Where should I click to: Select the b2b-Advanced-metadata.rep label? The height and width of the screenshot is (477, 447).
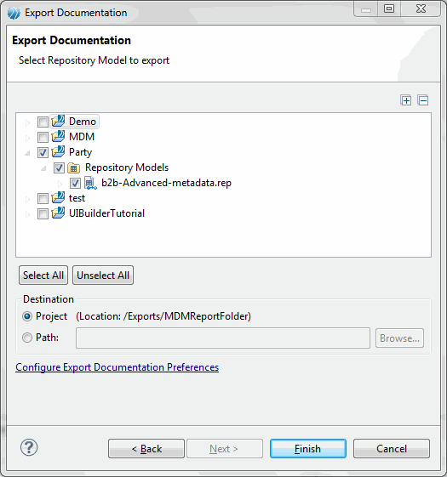(166, 183)
